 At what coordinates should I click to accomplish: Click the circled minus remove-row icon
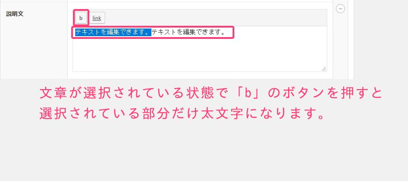[340, 9]
